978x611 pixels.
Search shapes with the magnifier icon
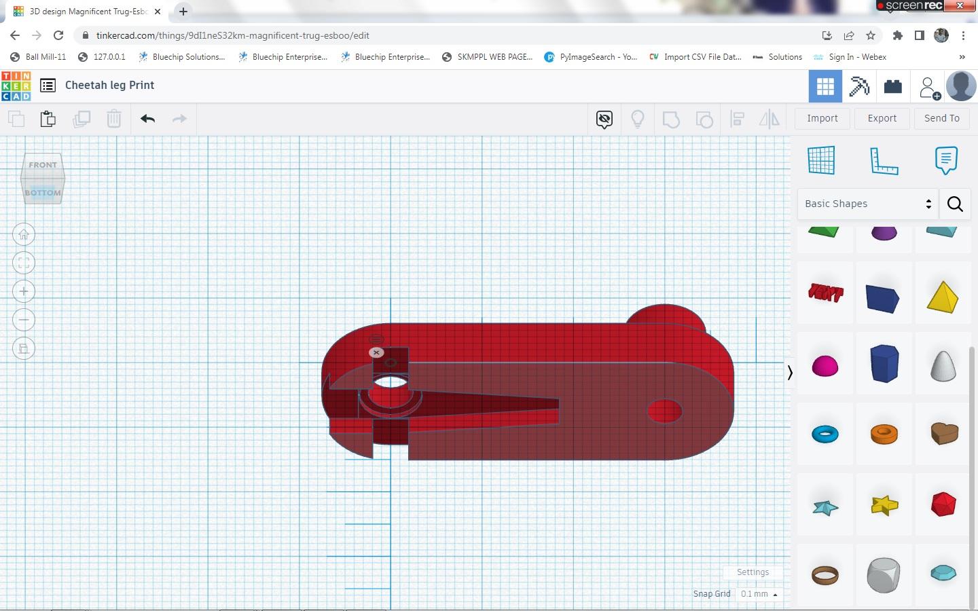(x=955, y=204)
